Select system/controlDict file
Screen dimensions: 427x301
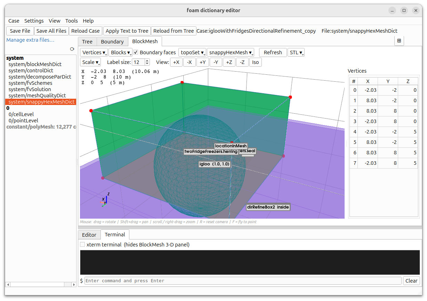coord(31,71)
